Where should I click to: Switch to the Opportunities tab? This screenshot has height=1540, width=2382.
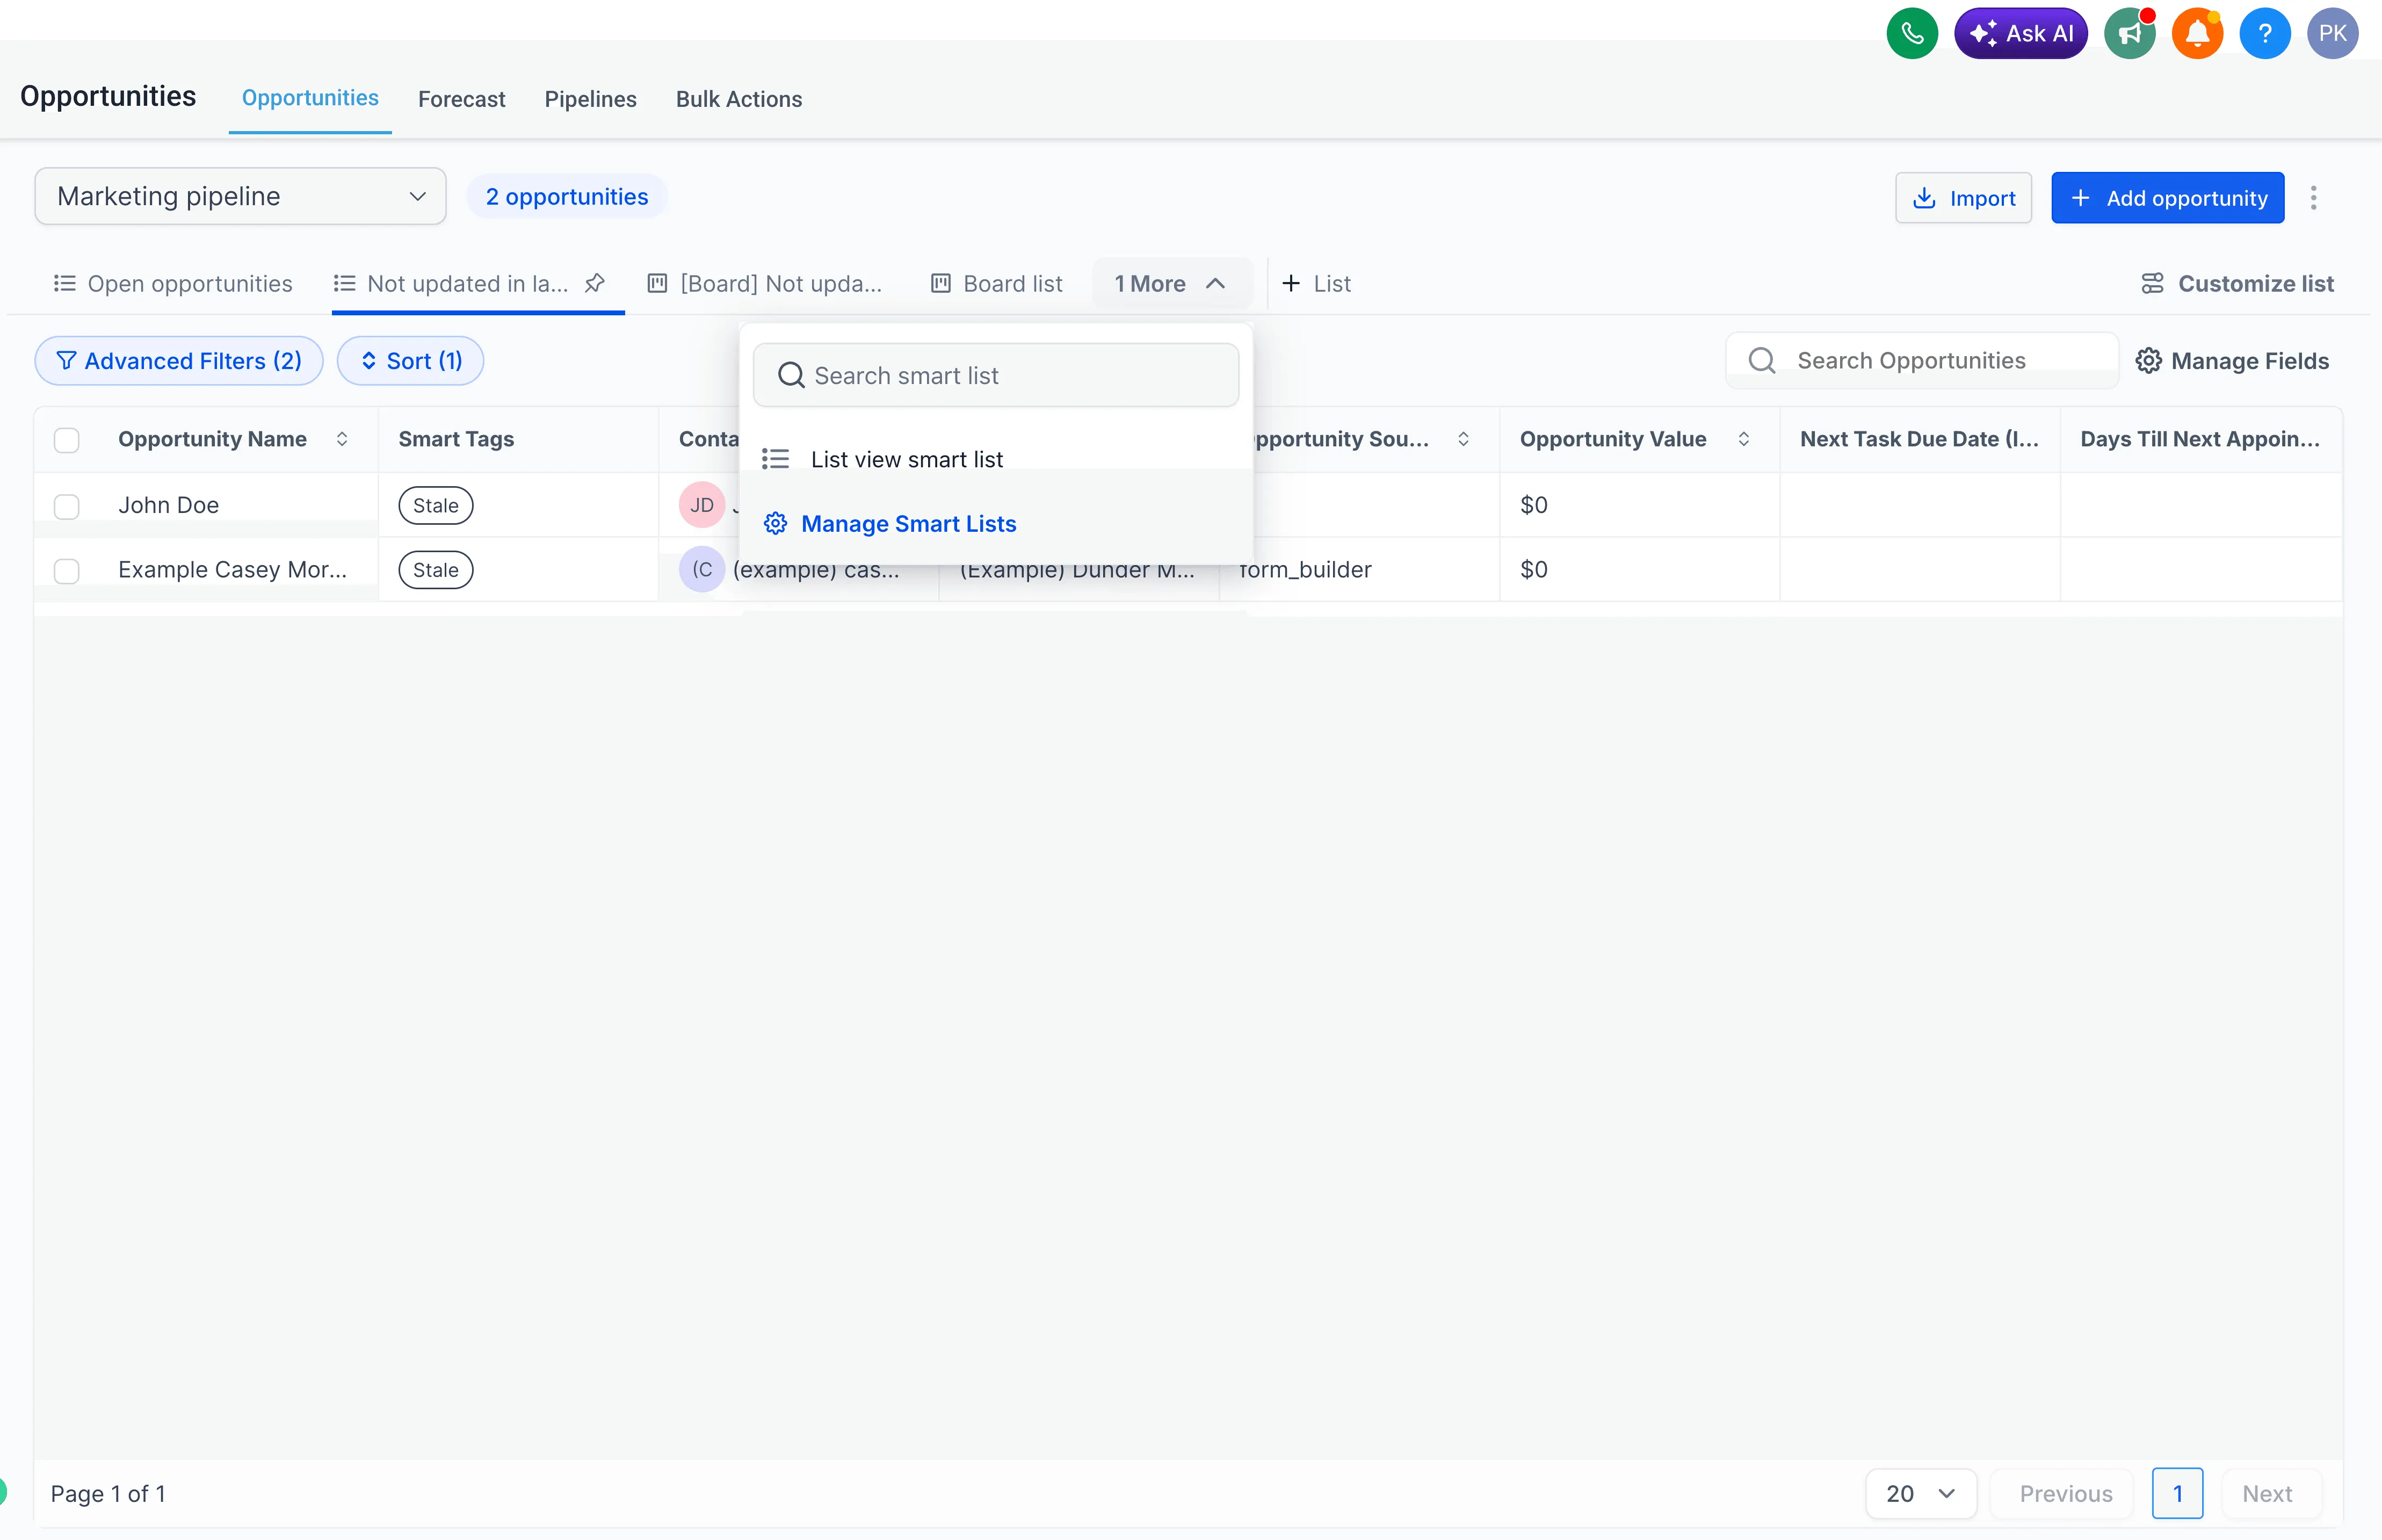tap(310, 98)
